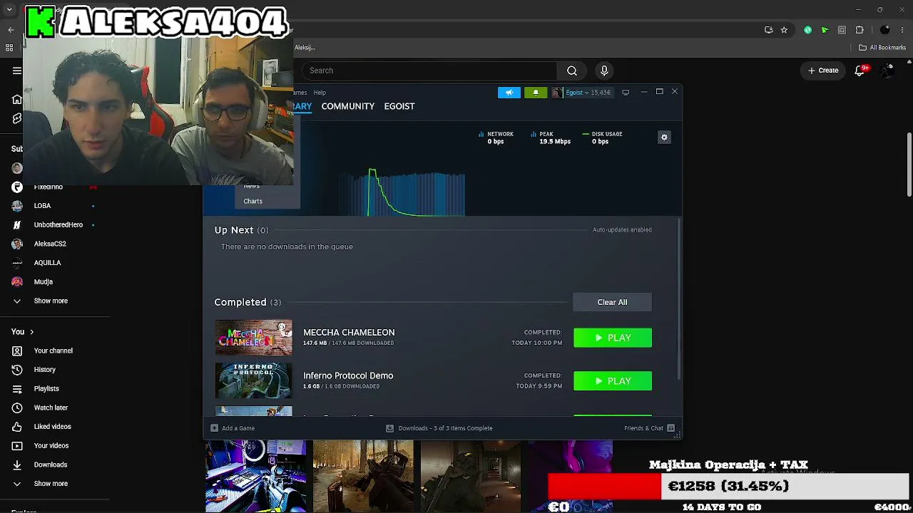Click the Add a Game plus icon
The image size is (913, 513).
point(214,428)
